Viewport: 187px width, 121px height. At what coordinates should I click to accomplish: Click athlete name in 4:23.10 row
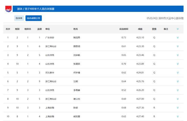[76, 38]
